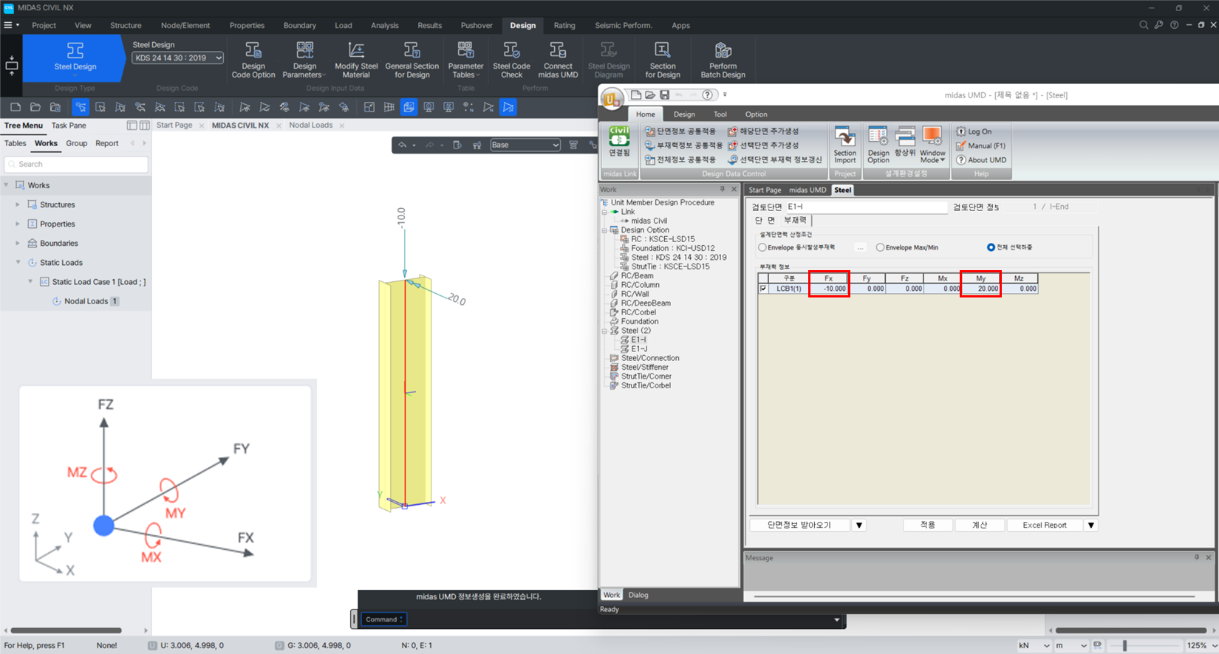Adjust the zoom slider in status bar
This screenshot has width=1219, height=654.
(1124, 645)
